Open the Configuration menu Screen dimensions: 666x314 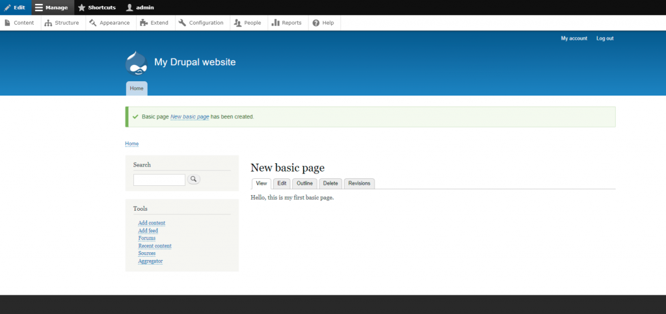click(x=201, y=23)
